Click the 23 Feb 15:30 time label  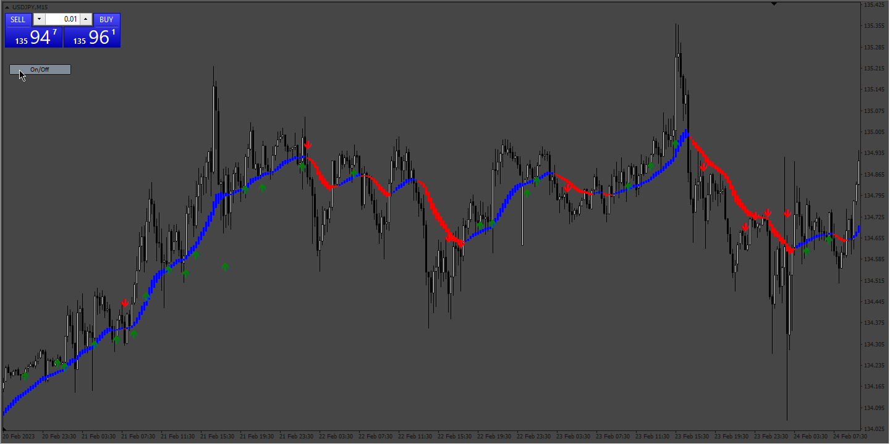pyautogui.click(x=691, y=436)
